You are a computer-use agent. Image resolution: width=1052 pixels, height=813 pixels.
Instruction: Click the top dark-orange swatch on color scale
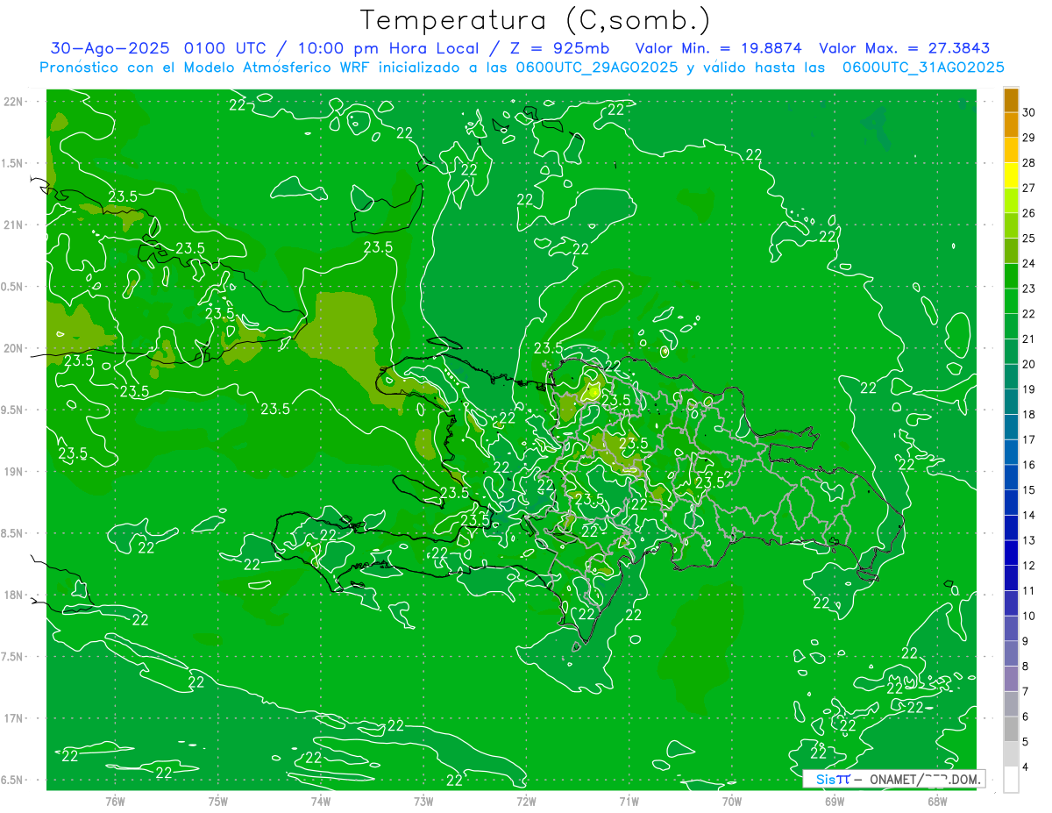tap(1011, 100)
